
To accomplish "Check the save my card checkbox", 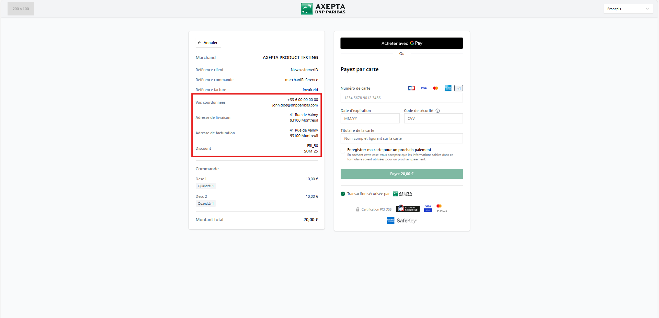I will 343,151.
